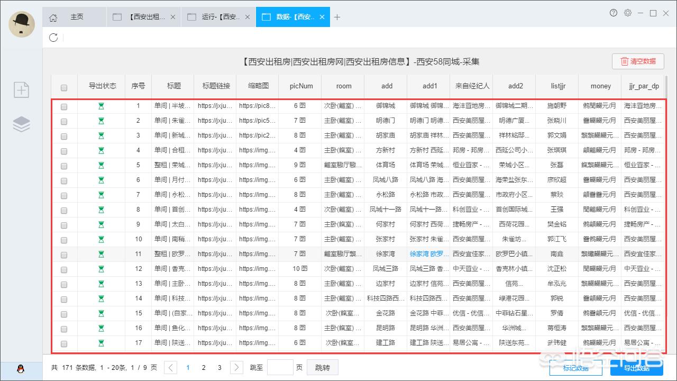Go to next page with right chevron
This screenshot has width=677, height=381.
[236, 367]
